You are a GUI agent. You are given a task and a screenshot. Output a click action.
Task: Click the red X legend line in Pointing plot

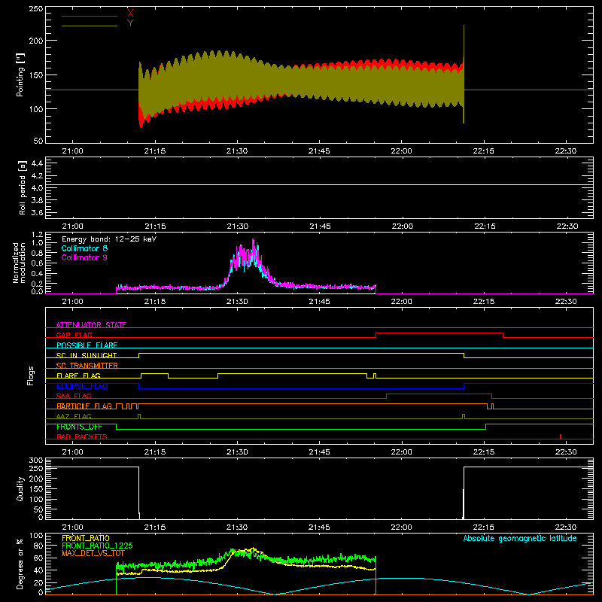click(90, 16)
